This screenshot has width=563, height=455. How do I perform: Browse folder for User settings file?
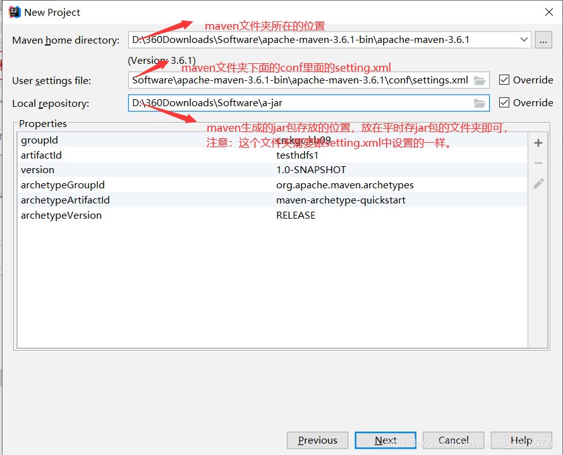tap(480, 80)
